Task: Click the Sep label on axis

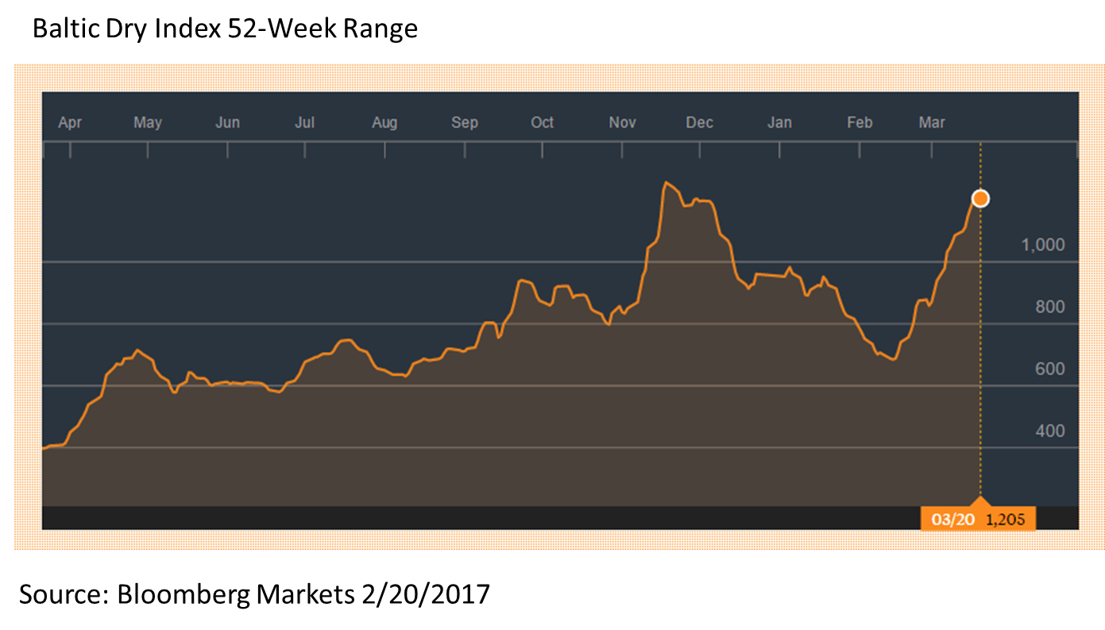Action: (465, 122)
